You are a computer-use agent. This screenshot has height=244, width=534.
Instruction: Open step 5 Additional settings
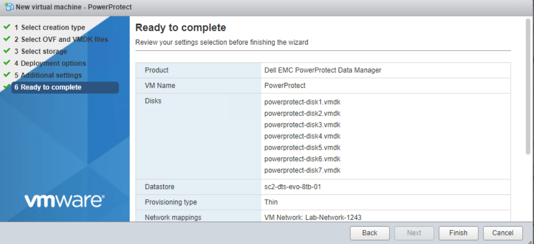point(51,75)
